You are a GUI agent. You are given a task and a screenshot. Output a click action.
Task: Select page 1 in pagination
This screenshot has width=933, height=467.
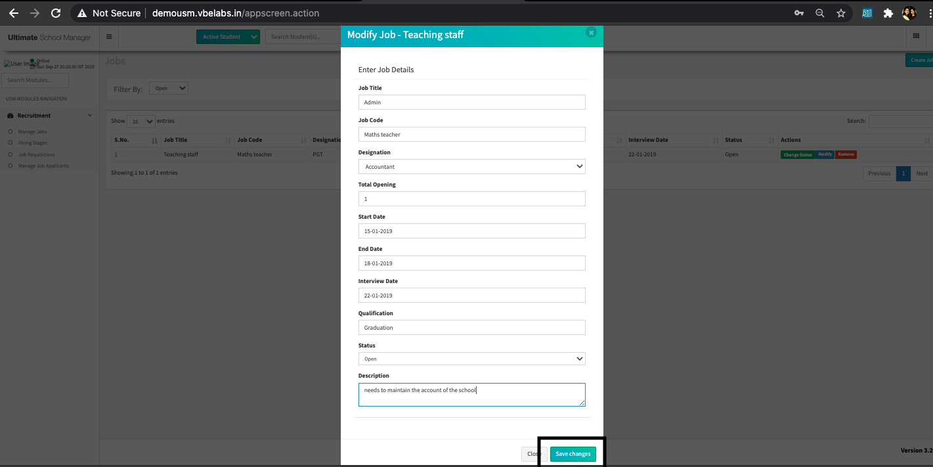(x=903, y=173)
